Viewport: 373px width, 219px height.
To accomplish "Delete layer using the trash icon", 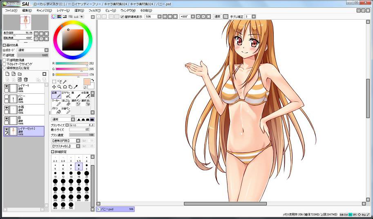I will coord(26,79).
